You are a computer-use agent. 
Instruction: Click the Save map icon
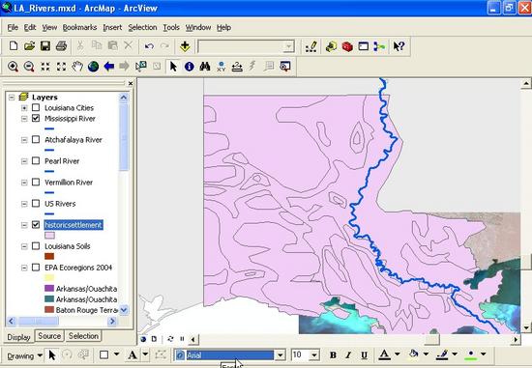point(45,46)
